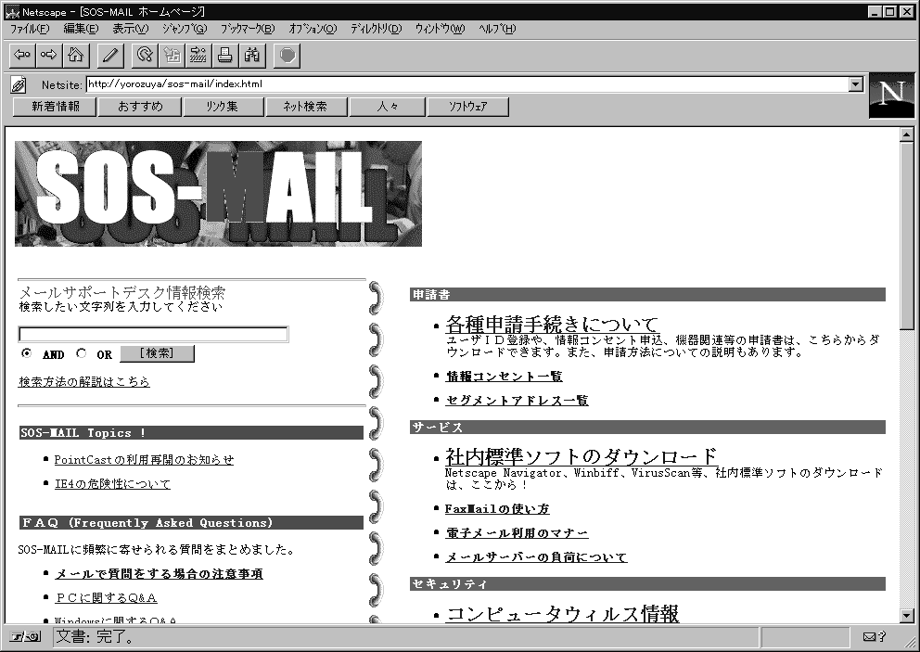920x652 pixels.
Task: Click the ソフトウェア directory button
Action: pos(467,107)
